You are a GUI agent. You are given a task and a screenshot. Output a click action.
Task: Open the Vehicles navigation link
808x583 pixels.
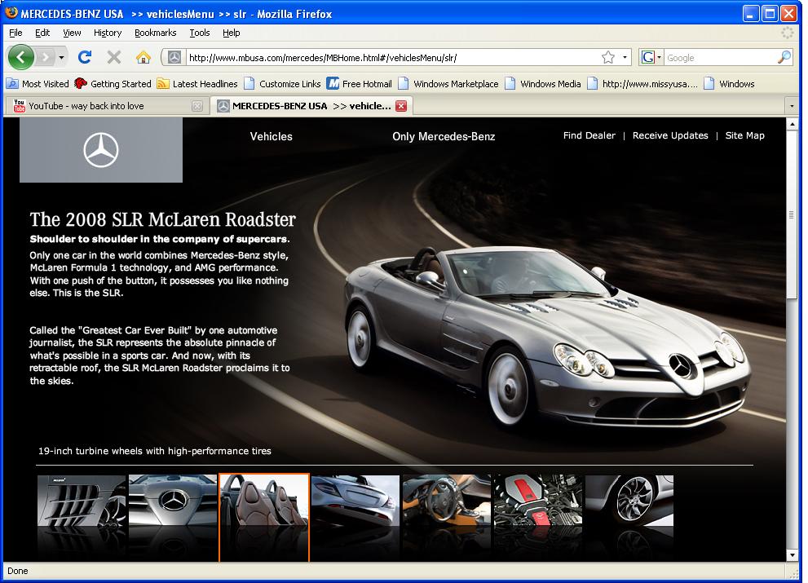pyautogui.click(x=271, y=137)
